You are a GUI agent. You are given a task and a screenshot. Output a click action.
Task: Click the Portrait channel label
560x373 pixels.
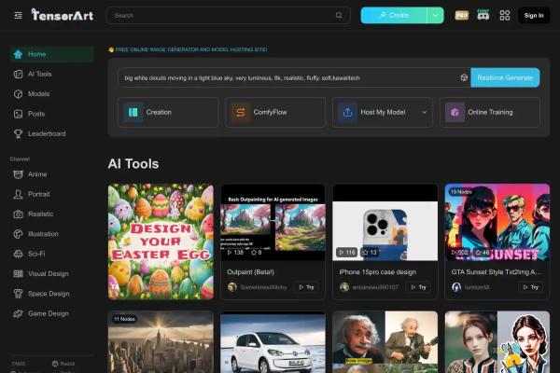tap(39, 194)
